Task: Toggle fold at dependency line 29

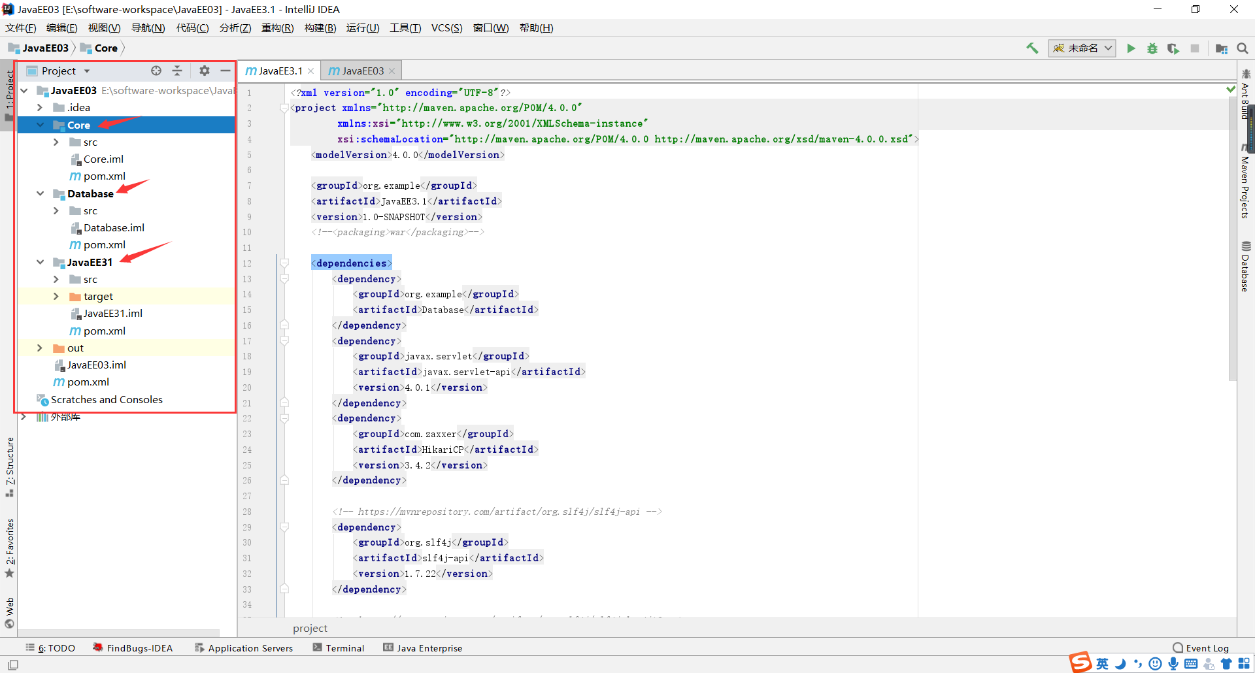Action: [284, 527]
